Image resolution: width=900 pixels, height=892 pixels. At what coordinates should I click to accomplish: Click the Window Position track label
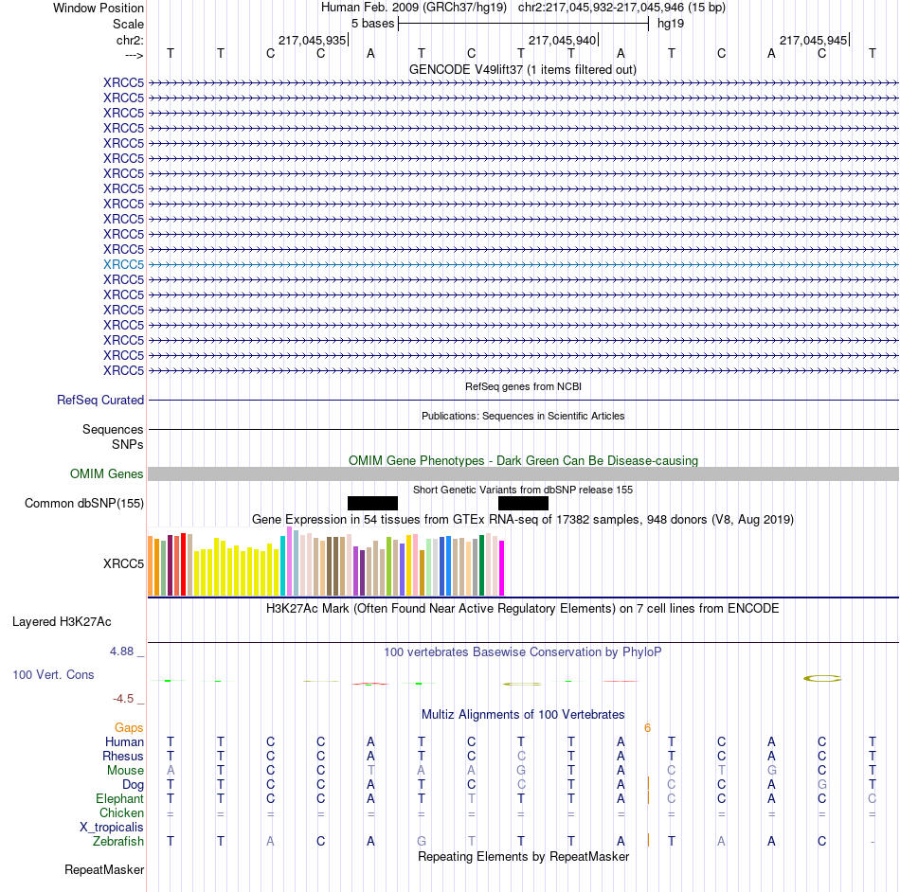(99, 8)
